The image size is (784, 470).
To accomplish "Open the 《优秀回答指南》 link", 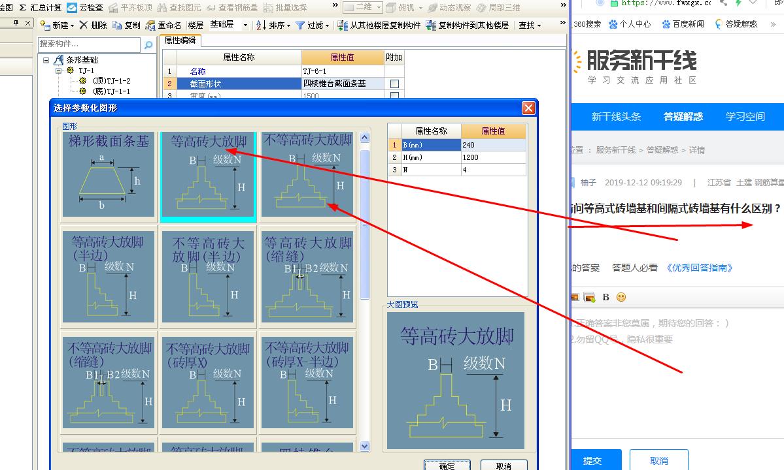I will 699,268.
